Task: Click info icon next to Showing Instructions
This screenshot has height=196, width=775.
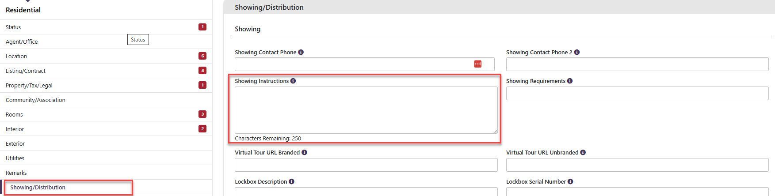Action: point(293,81)
